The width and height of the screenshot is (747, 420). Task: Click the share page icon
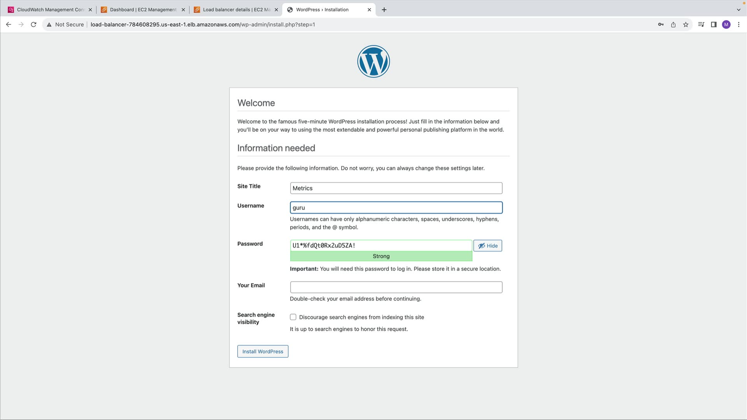[x=673, y=24]
